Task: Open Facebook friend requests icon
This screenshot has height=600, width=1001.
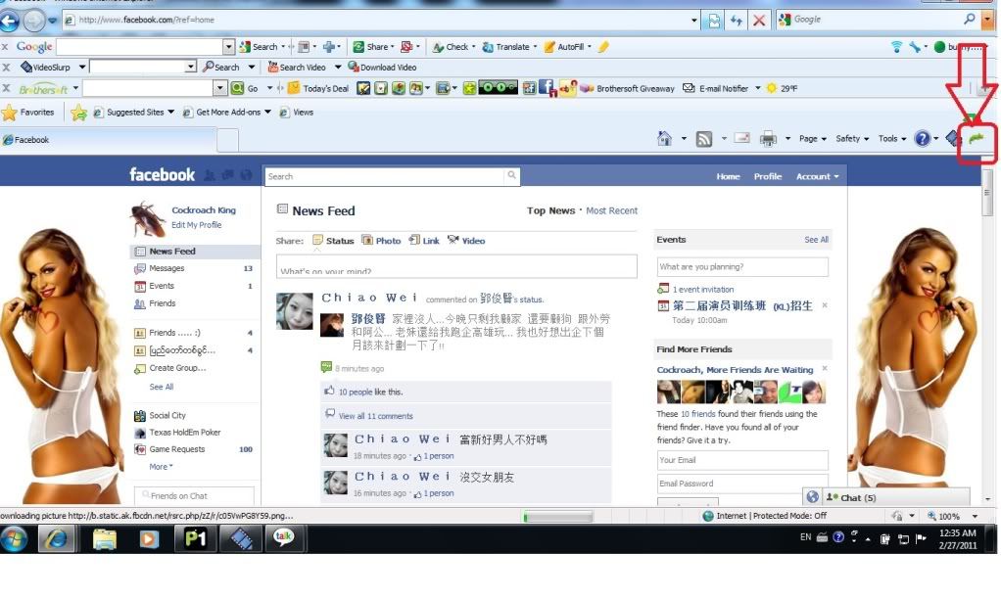Action: coord(210,175)
